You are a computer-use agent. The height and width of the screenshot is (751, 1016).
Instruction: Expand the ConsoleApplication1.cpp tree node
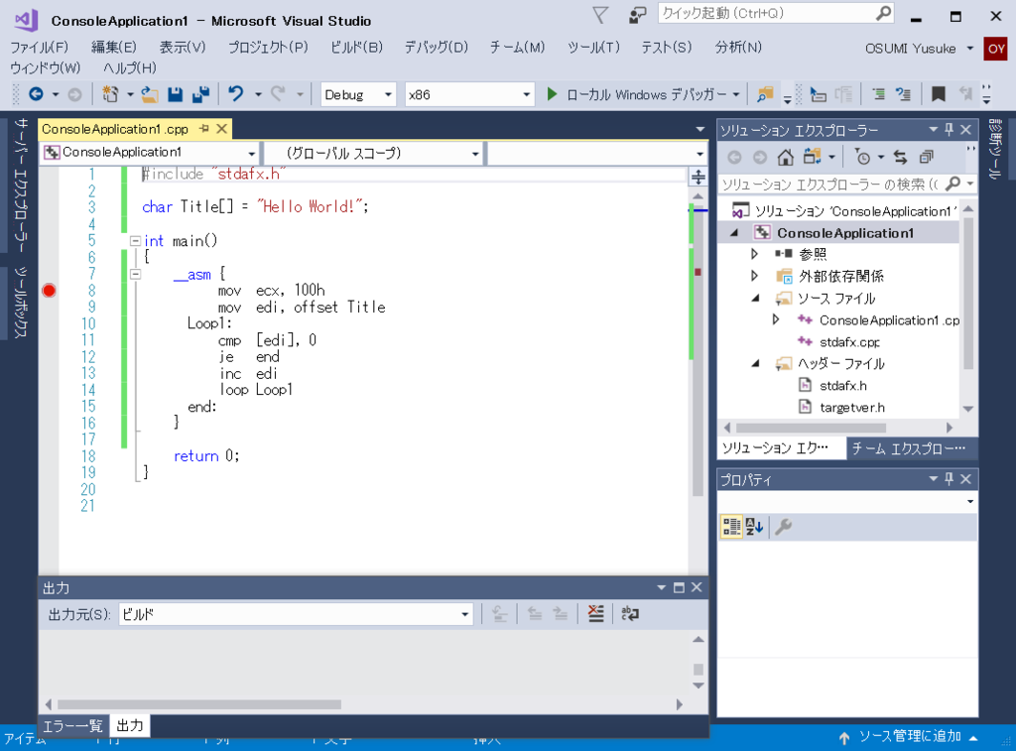[x=776, y=319]
